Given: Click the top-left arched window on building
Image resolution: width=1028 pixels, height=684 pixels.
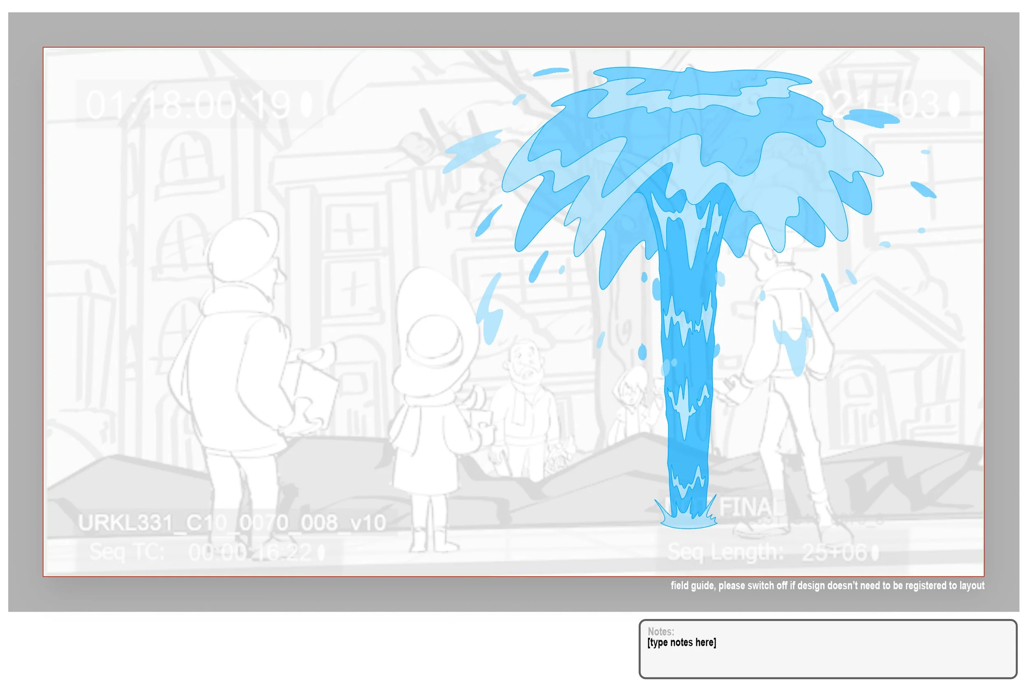Looking at the screenshot, I should tap(185, 159).
